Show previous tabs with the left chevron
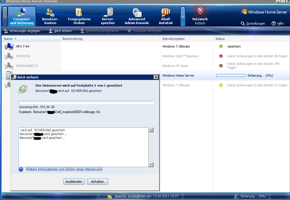Viewport: 290px width, 200px height. click(x=5, y=16)
